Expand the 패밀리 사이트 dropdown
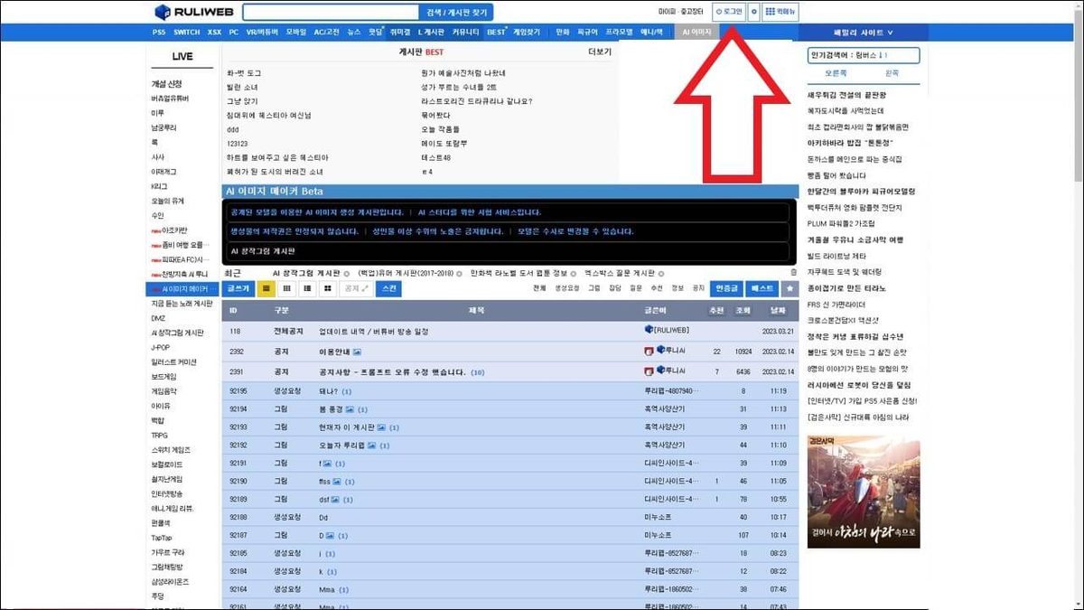The image size is (1084, 610). [865, 33]
